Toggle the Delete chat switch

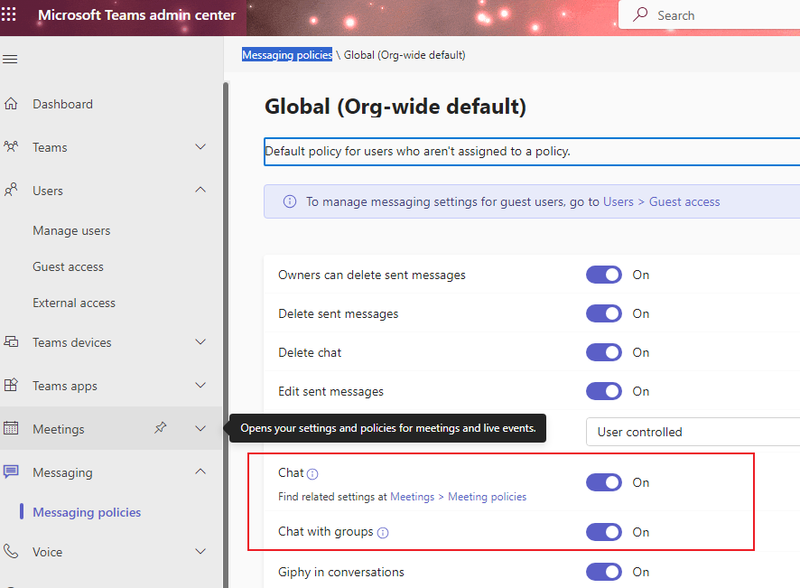pyautogui.click(x=603, y=352)
